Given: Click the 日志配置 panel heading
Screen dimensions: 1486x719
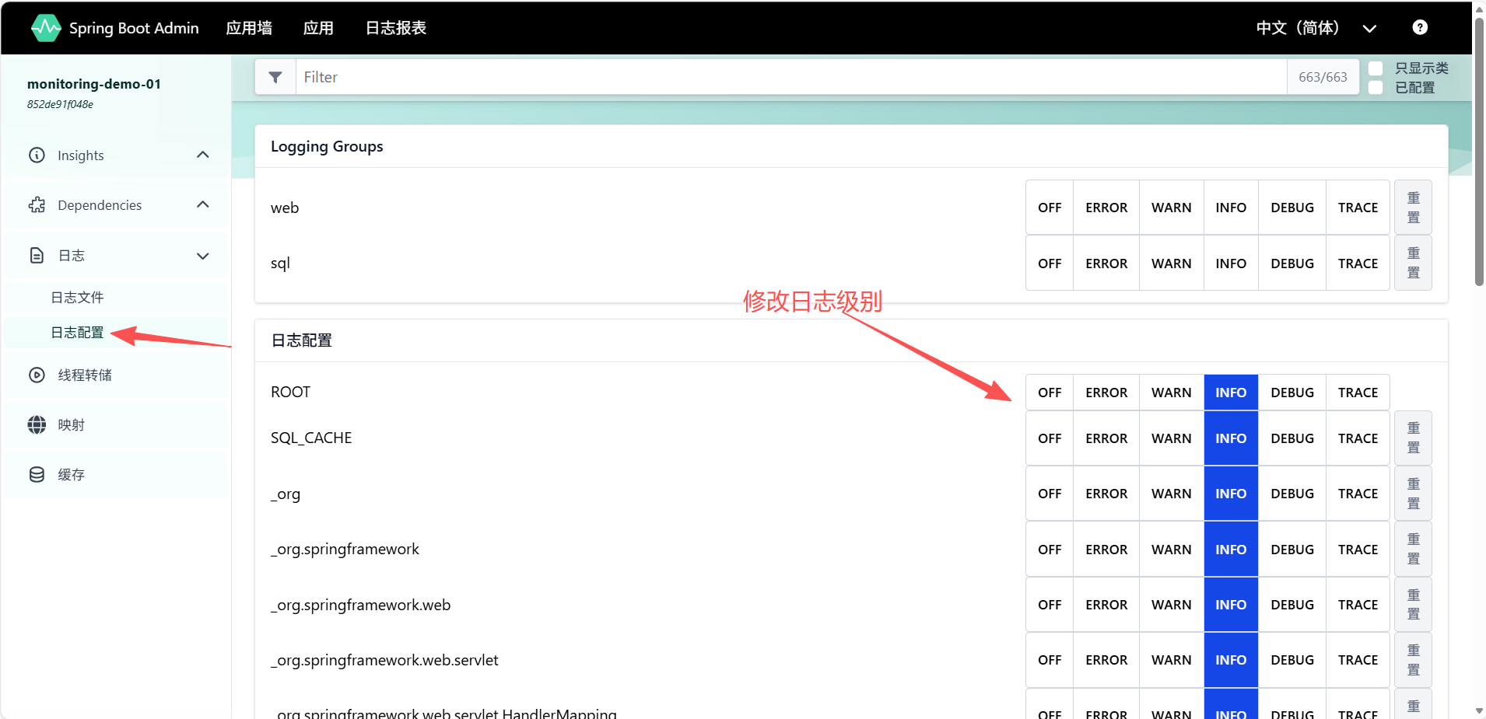Looking at the screenshot, I should click(x=302, y=340).
